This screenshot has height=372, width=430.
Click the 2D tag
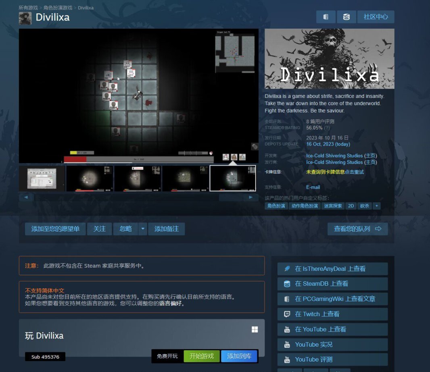tap(351, 206)
